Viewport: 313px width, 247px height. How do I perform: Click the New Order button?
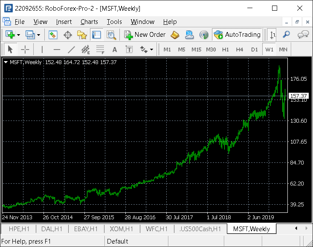(x=145, y=35)
